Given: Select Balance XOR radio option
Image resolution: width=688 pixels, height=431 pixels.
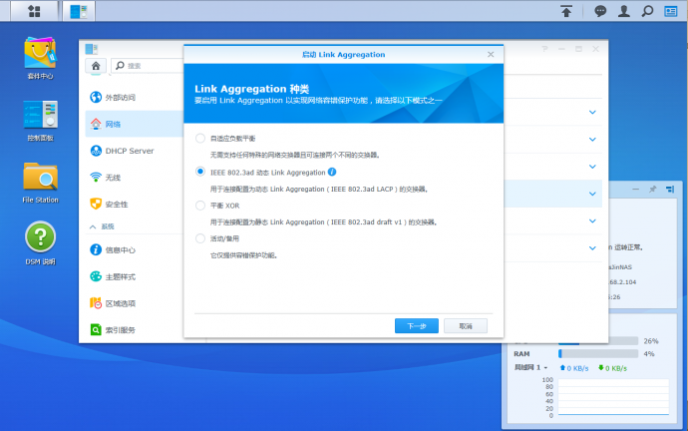Looking at the screenshot, I should [x=200, y=205].
